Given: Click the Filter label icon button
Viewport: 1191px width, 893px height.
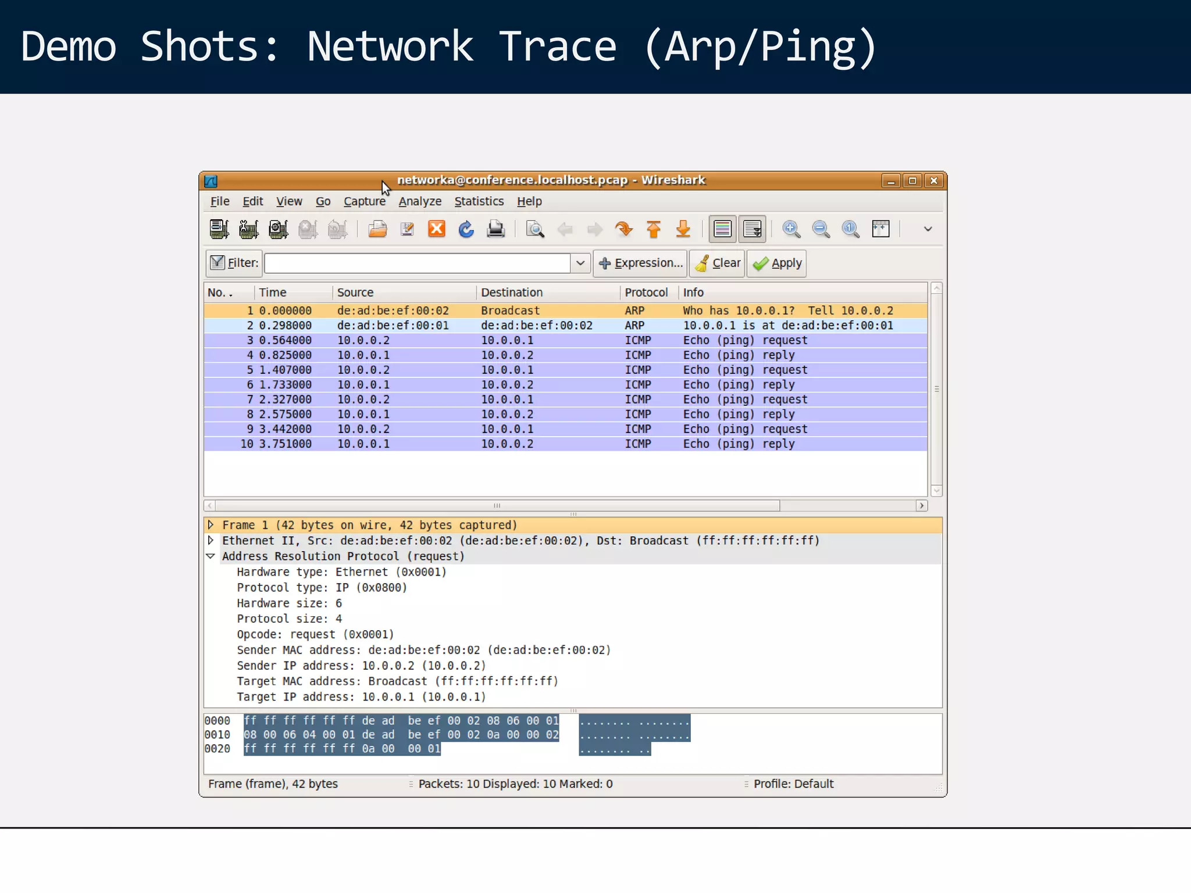Looking at the screenshot, I should pyautogui.click(x=234, y=263).
